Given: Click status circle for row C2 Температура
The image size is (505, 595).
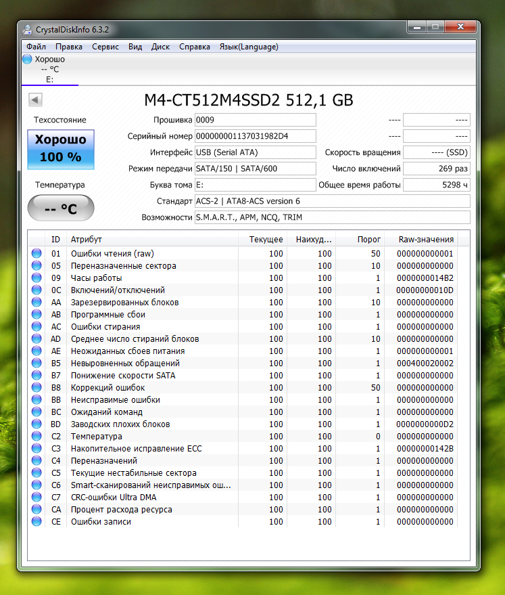Looking at the screenshot, I should tap(37, 436).
